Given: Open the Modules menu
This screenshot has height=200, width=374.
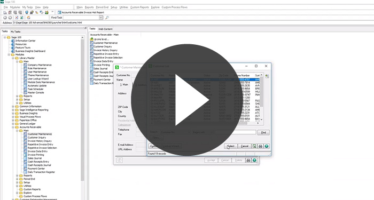Looking at the screenshot, I should pos(15,7).
